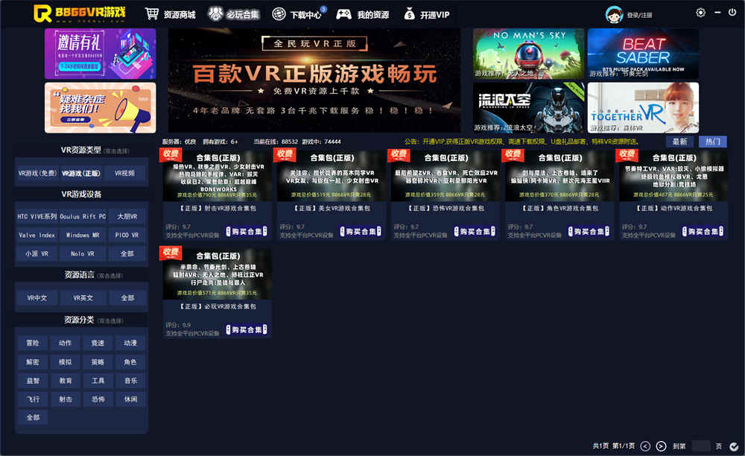Select 解密 category
The width and height of the screenshot is (745, 456).
(x=33, y=362)
